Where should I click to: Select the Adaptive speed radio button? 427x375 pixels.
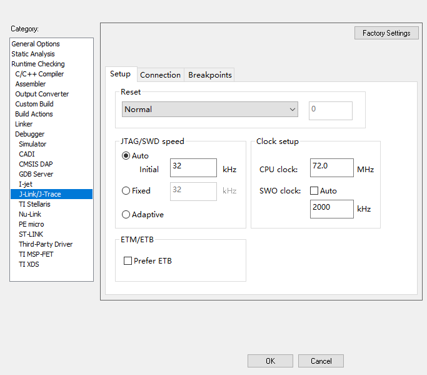126,215
